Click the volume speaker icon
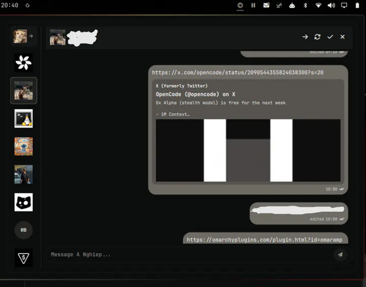This screenshot has height=287, width=366. tap(331, 6)
